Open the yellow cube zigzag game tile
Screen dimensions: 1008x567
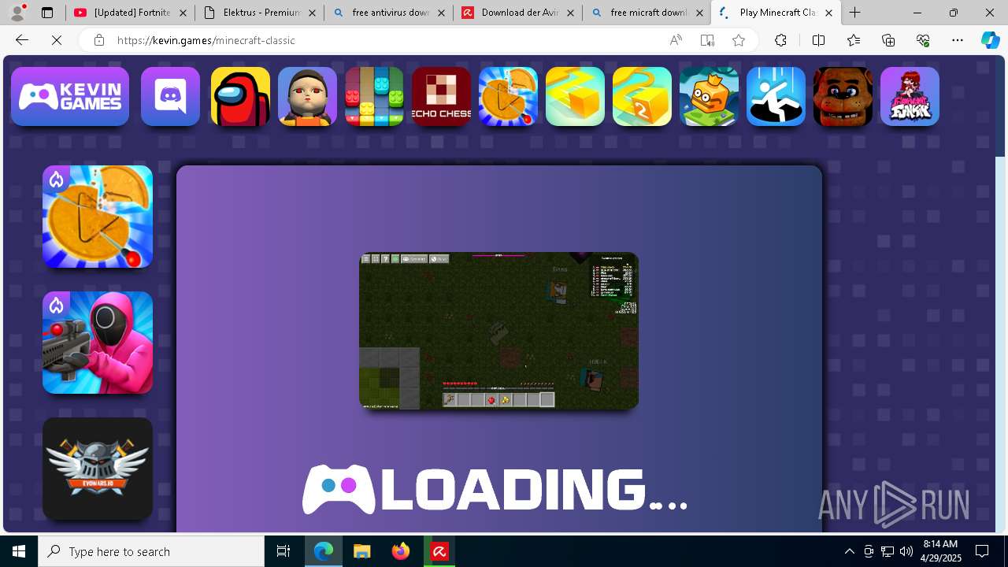(x=576, y=96)
